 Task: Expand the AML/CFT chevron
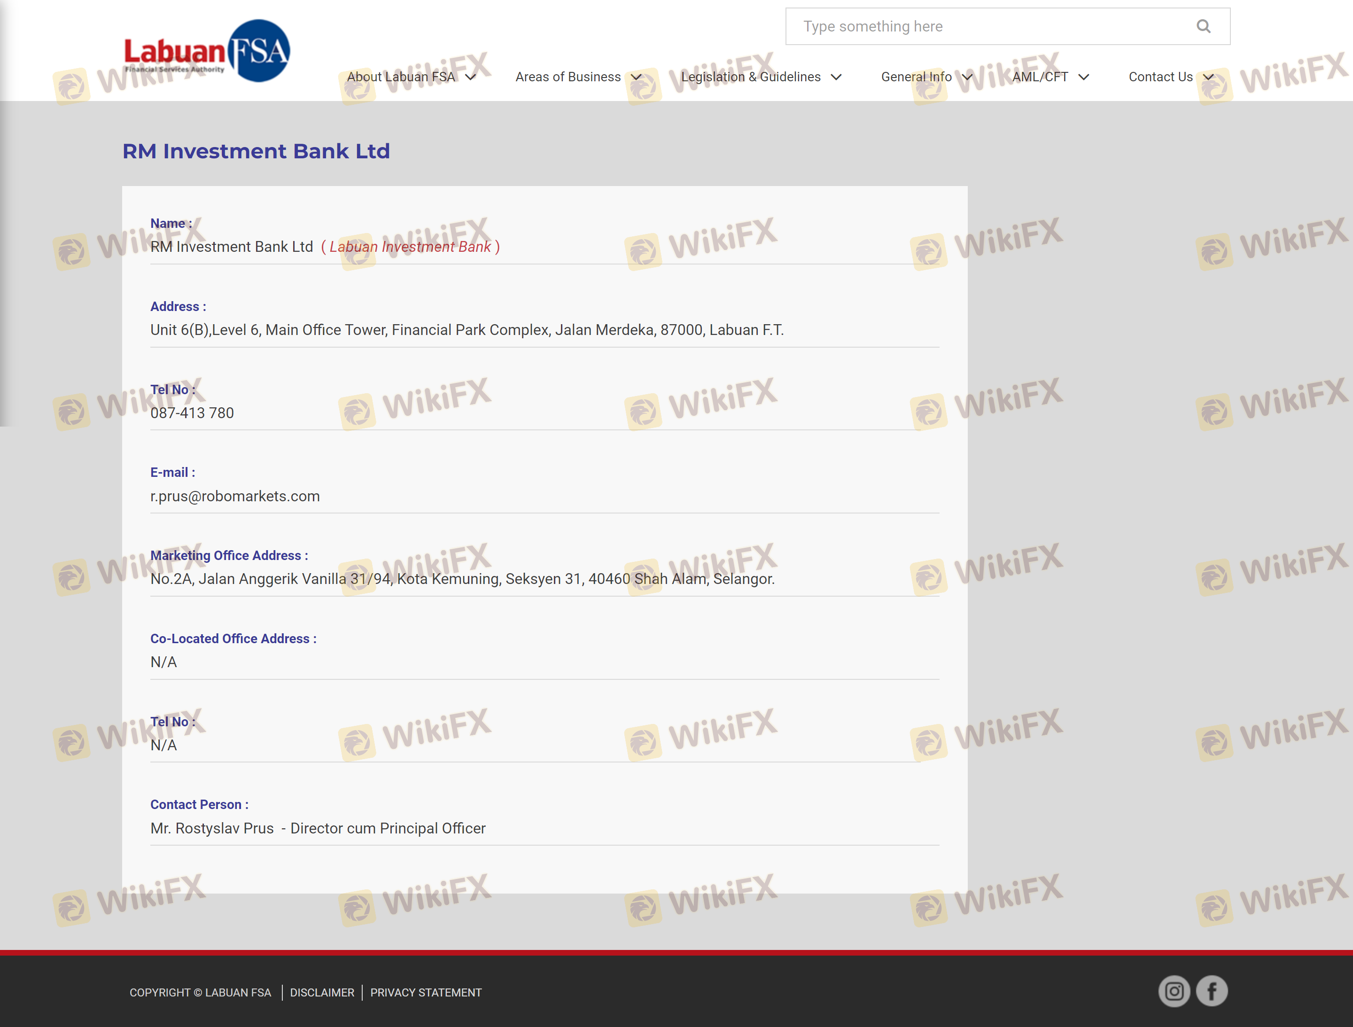coord(1084,77)
